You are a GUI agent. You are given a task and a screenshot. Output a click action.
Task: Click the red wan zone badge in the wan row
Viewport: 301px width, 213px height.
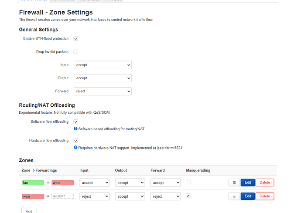tap(33, 196)
